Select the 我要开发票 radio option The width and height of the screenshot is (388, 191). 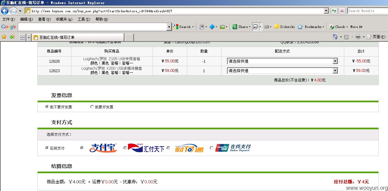coord(92,107)
